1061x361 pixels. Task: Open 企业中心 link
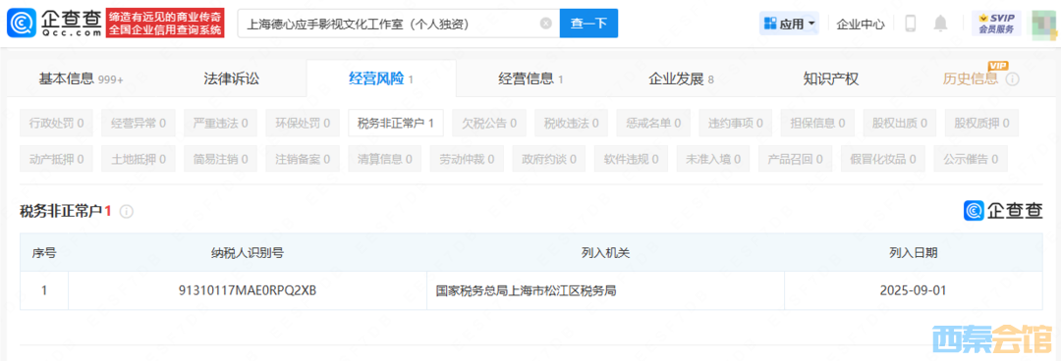pyautogui.click(x=860, y=24)
